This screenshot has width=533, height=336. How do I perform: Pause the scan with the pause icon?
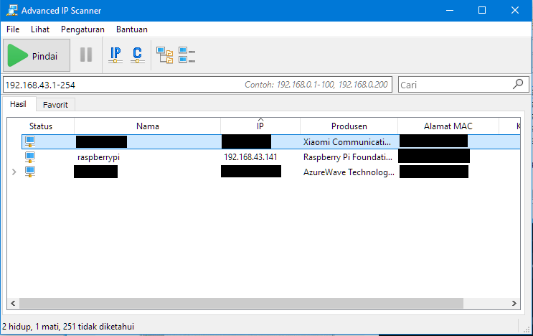point(86,55)
